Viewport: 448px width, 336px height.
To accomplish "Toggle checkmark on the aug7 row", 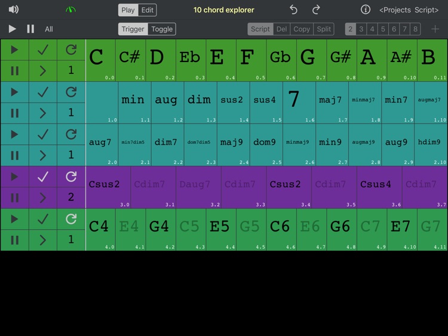I will click(43, 134).
